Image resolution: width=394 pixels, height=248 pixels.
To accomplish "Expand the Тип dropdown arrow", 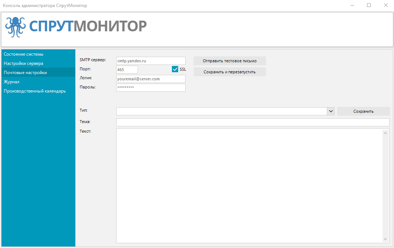I will 331,111.
